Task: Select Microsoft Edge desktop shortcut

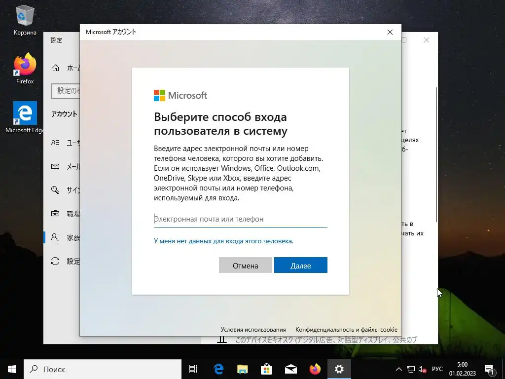Action: click(x=25, y=117)
